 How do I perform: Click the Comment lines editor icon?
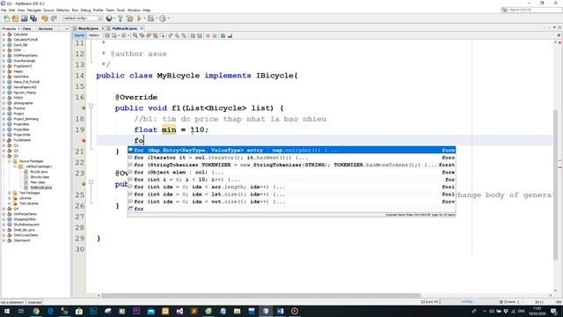coord(223,35)
